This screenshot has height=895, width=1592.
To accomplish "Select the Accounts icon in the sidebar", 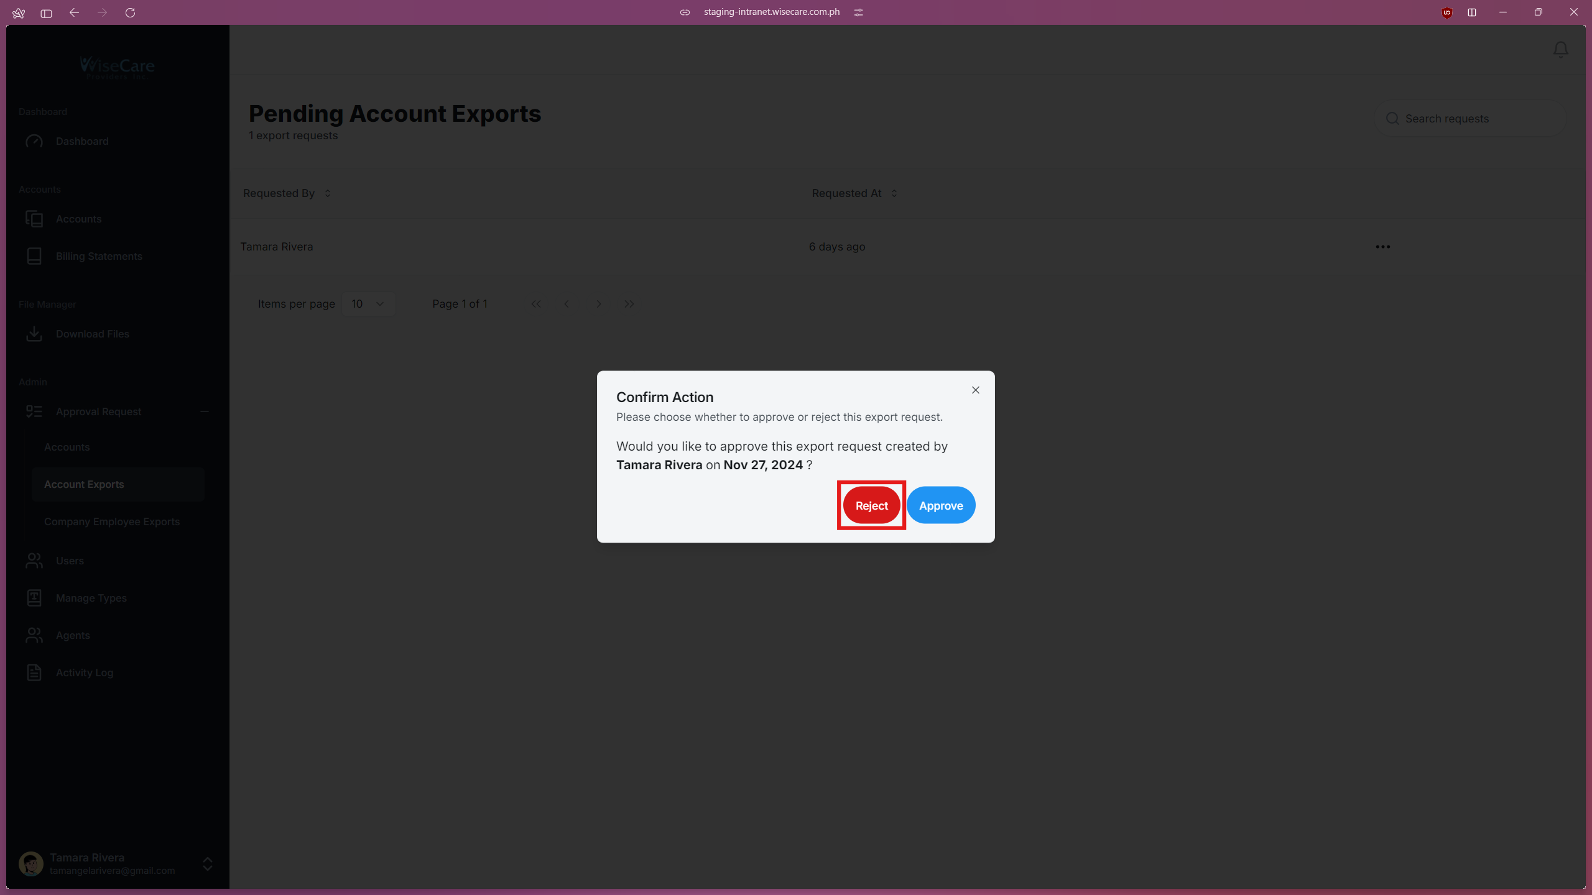I will pyautogui.click(x=35, y=219).
